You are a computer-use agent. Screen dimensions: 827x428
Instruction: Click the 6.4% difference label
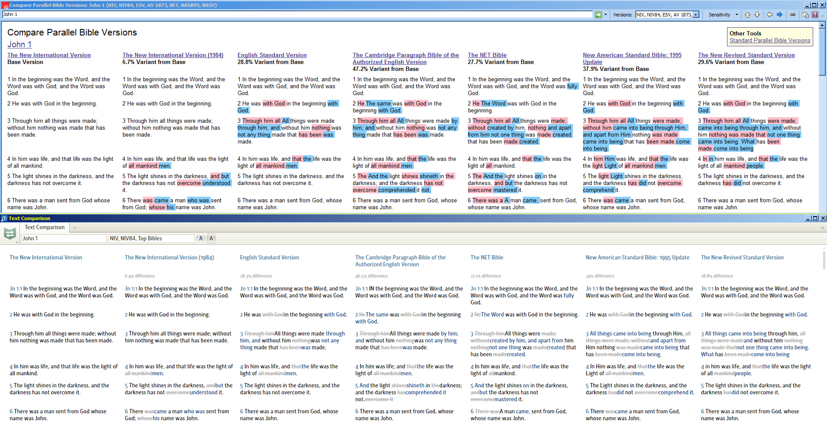click(140, 276)
